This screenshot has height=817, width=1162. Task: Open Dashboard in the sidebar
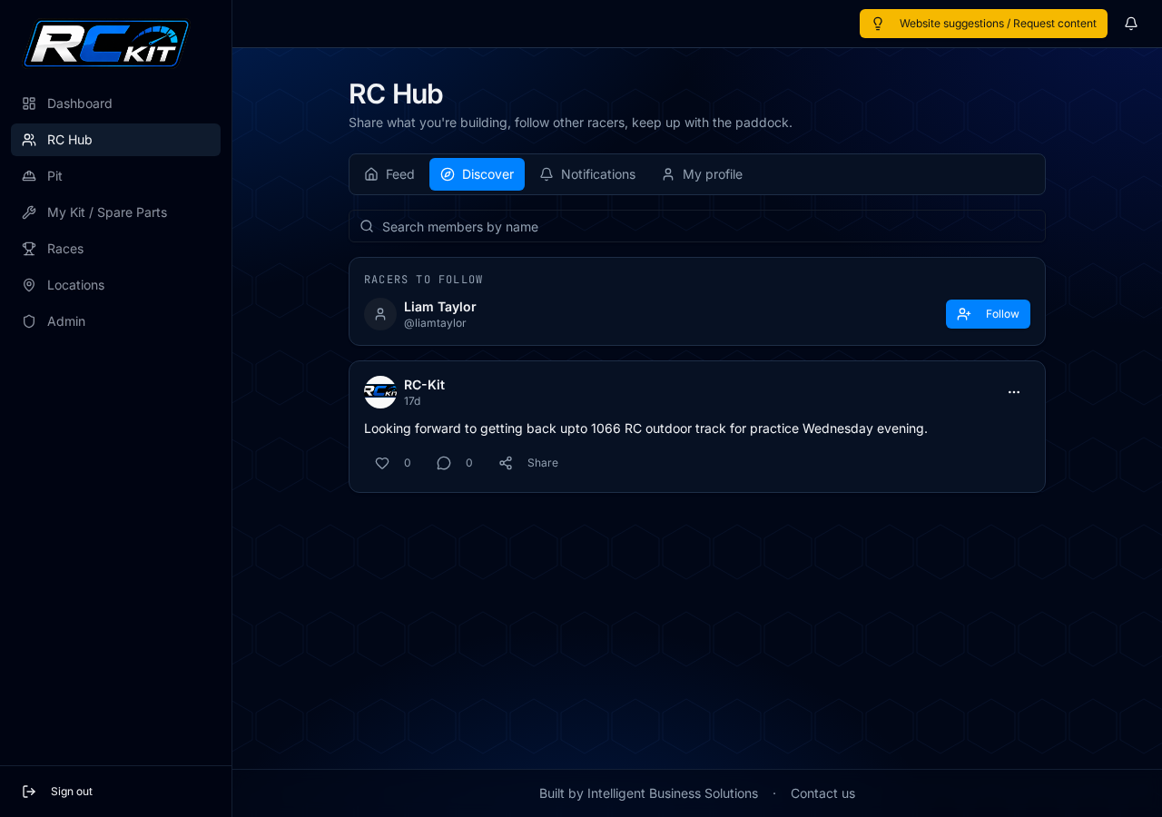tap(115, 103)
